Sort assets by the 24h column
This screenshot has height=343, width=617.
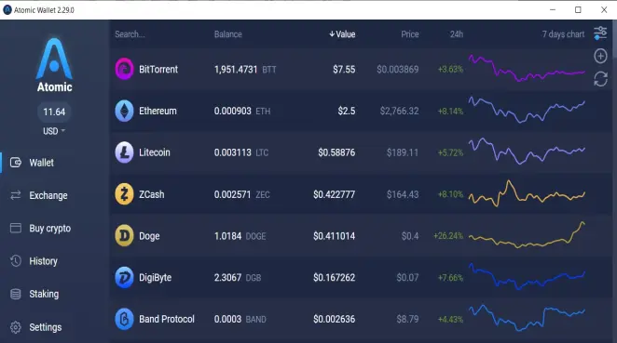457,34
